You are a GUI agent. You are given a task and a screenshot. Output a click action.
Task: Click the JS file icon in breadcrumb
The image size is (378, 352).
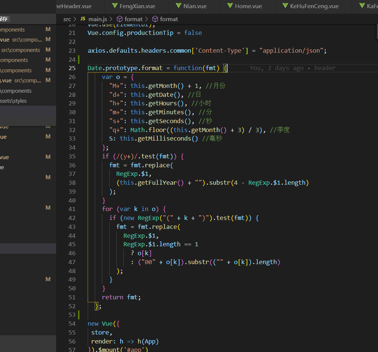tap(83, 19)
